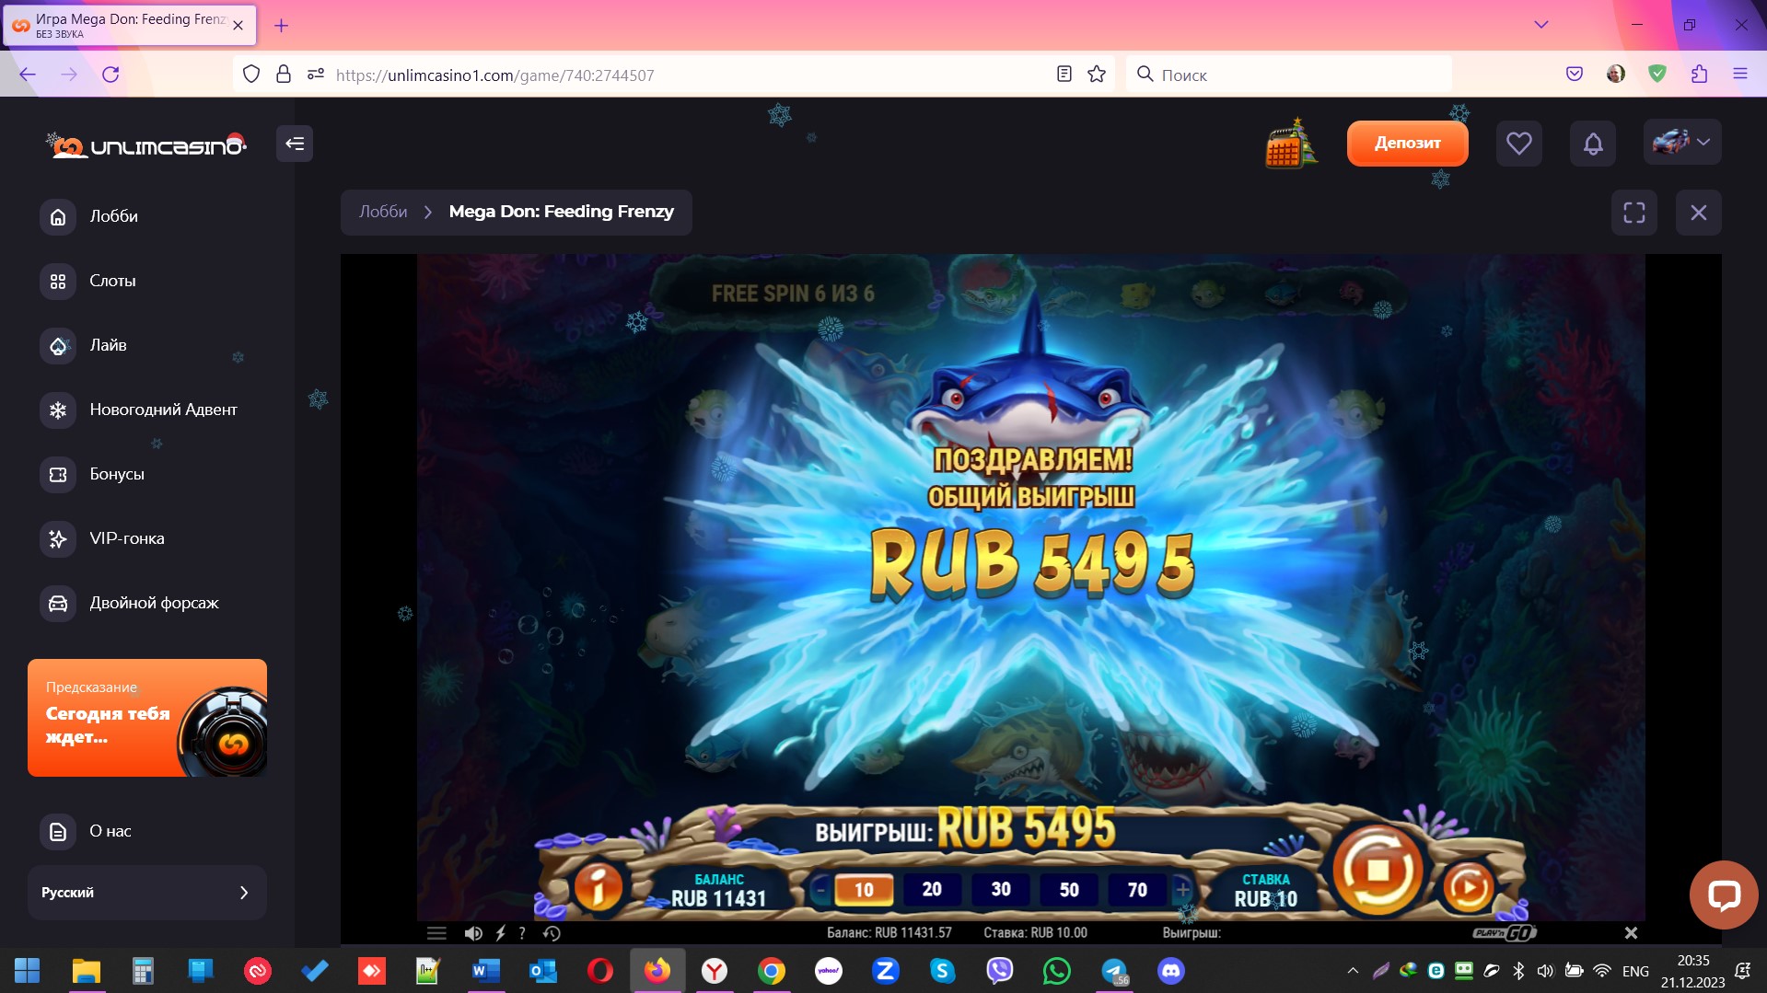Open the Предсказание prediction banner
Viewport: 1767px width, 993px height.
point(147,718)
